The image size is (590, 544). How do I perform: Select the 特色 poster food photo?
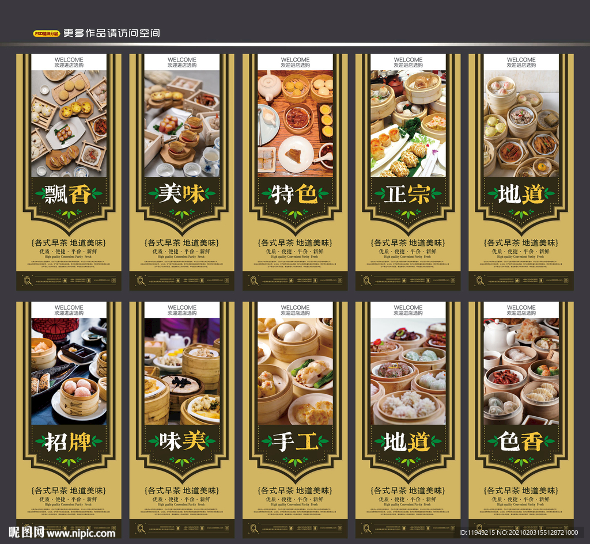pos(296,123)
